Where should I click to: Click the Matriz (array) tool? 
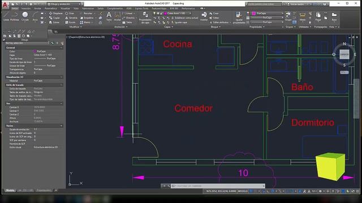click(x=85, y=23)
